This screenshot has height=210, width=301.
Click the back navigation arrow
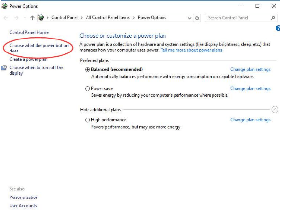click(x=6, y=18)
